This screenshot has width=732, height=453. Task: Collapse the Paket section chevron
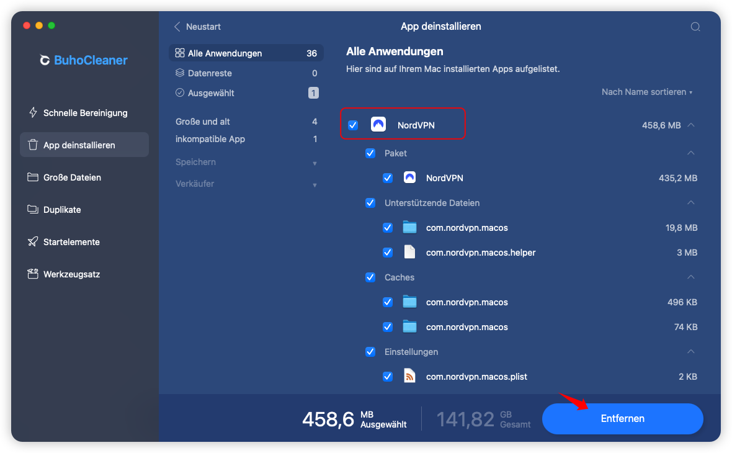point(691,153)
